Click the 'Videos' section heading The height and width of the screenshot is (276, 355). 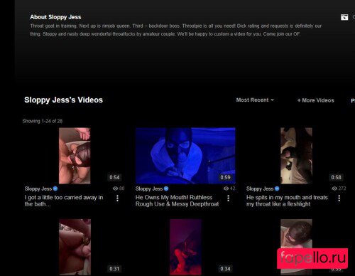(x=63, y=100)
